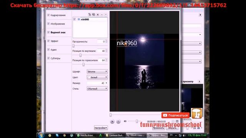Click the video seek bar handle
Image resolution: width=246 pixels, height=138 pixels.
click(111, 115)
